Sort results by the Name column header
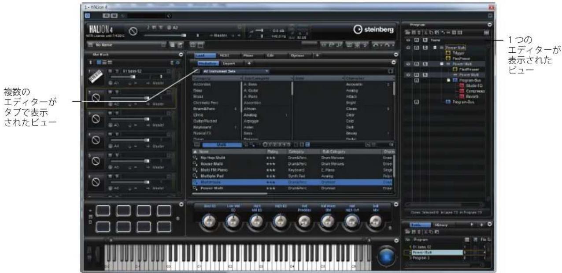This screenshot has width=562, height=273. (229, 151)
